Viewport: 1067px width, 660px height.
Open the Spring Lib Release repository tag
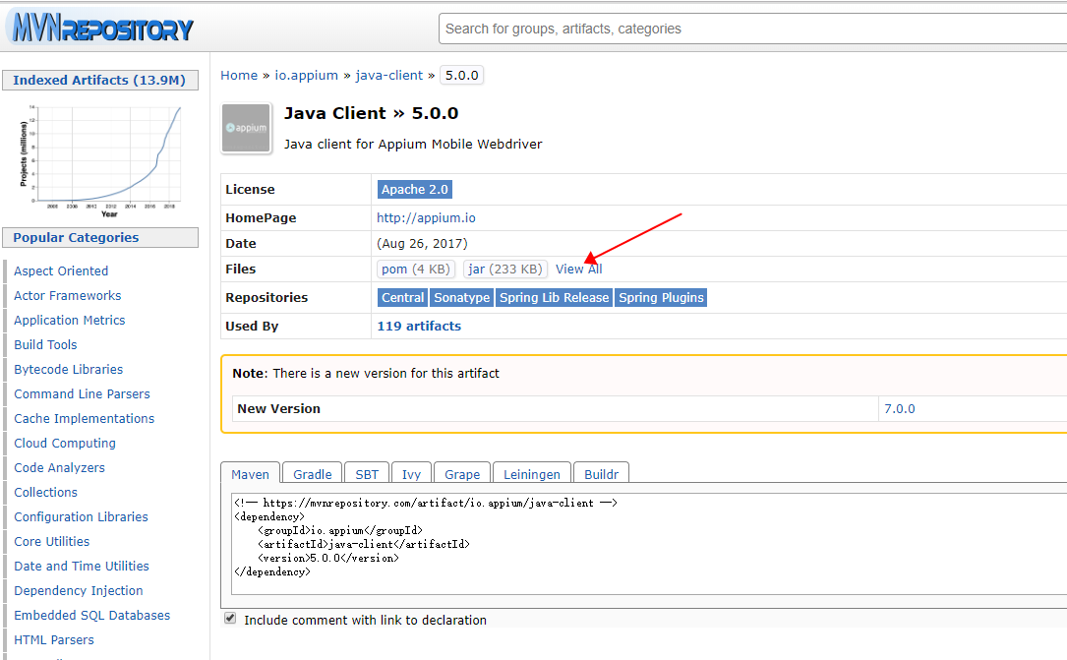(x=554, y=297)
